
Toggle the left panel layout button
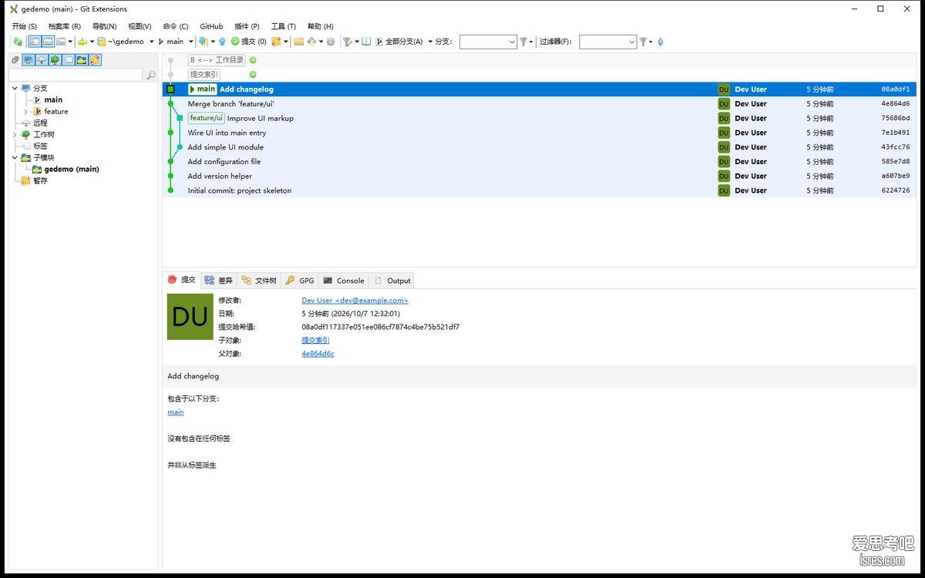pyautogui.click(x=35, y=42)
